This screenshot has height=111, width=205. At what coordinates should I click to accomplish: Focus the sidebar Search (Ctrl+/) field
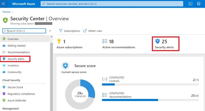tap(24, 31)
